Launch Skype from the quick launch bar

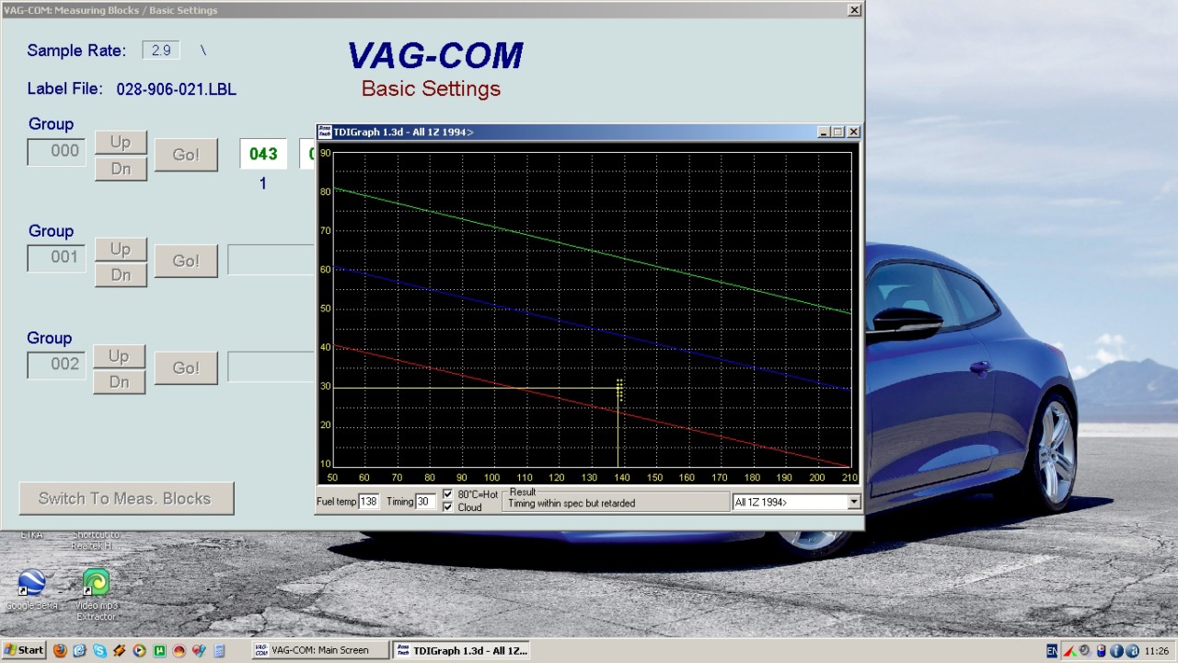click(99, 650)
